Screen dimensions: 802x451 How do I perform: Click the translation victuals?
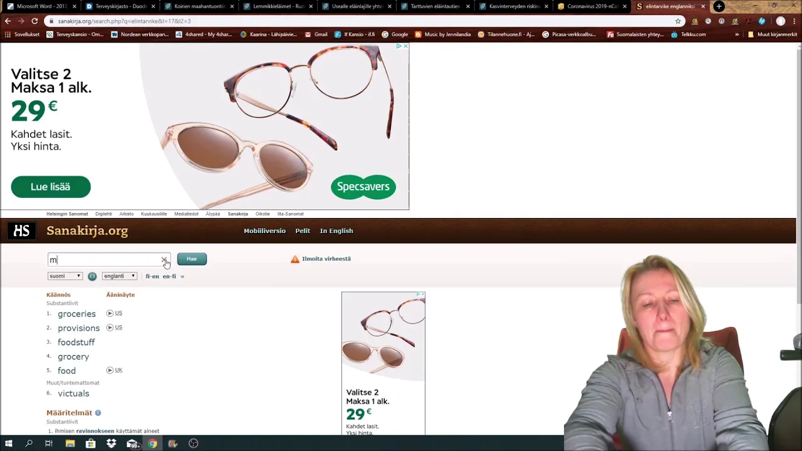pyautogui.click(x=73, y=393)
